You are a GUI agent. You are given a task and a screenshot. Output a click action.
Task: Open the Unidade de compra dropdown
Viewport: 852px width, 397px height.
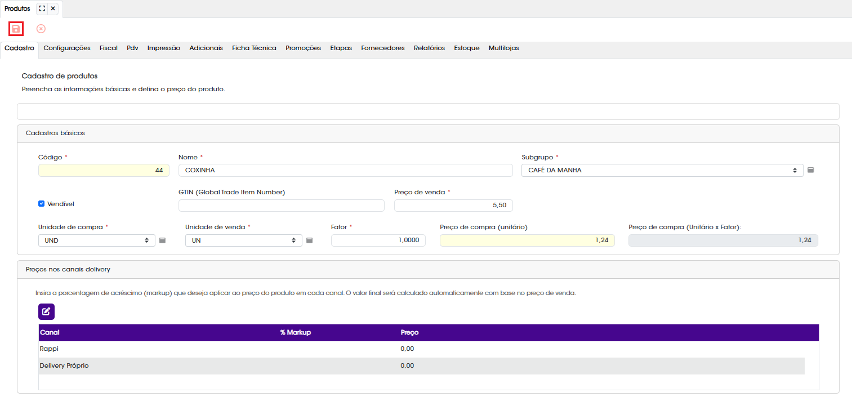tap(97, 240)
